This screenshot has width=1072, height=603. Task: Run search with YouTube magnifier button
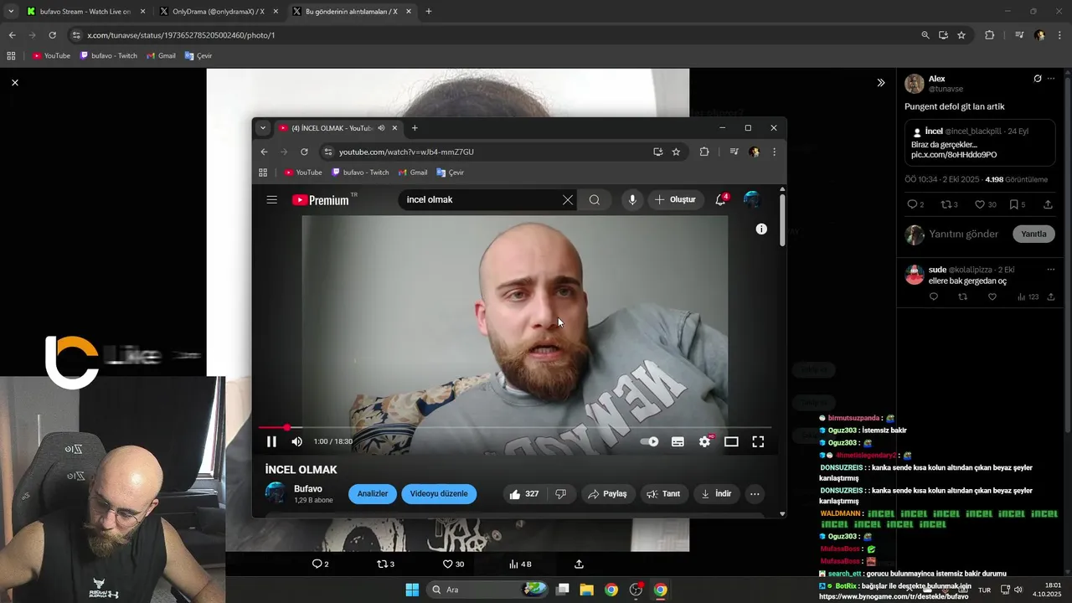coord(595,199)
